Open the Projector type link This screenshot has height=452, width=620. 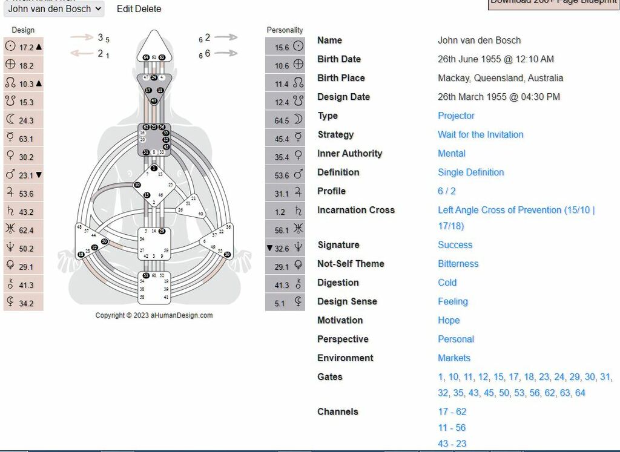click(x=456, y=116)
